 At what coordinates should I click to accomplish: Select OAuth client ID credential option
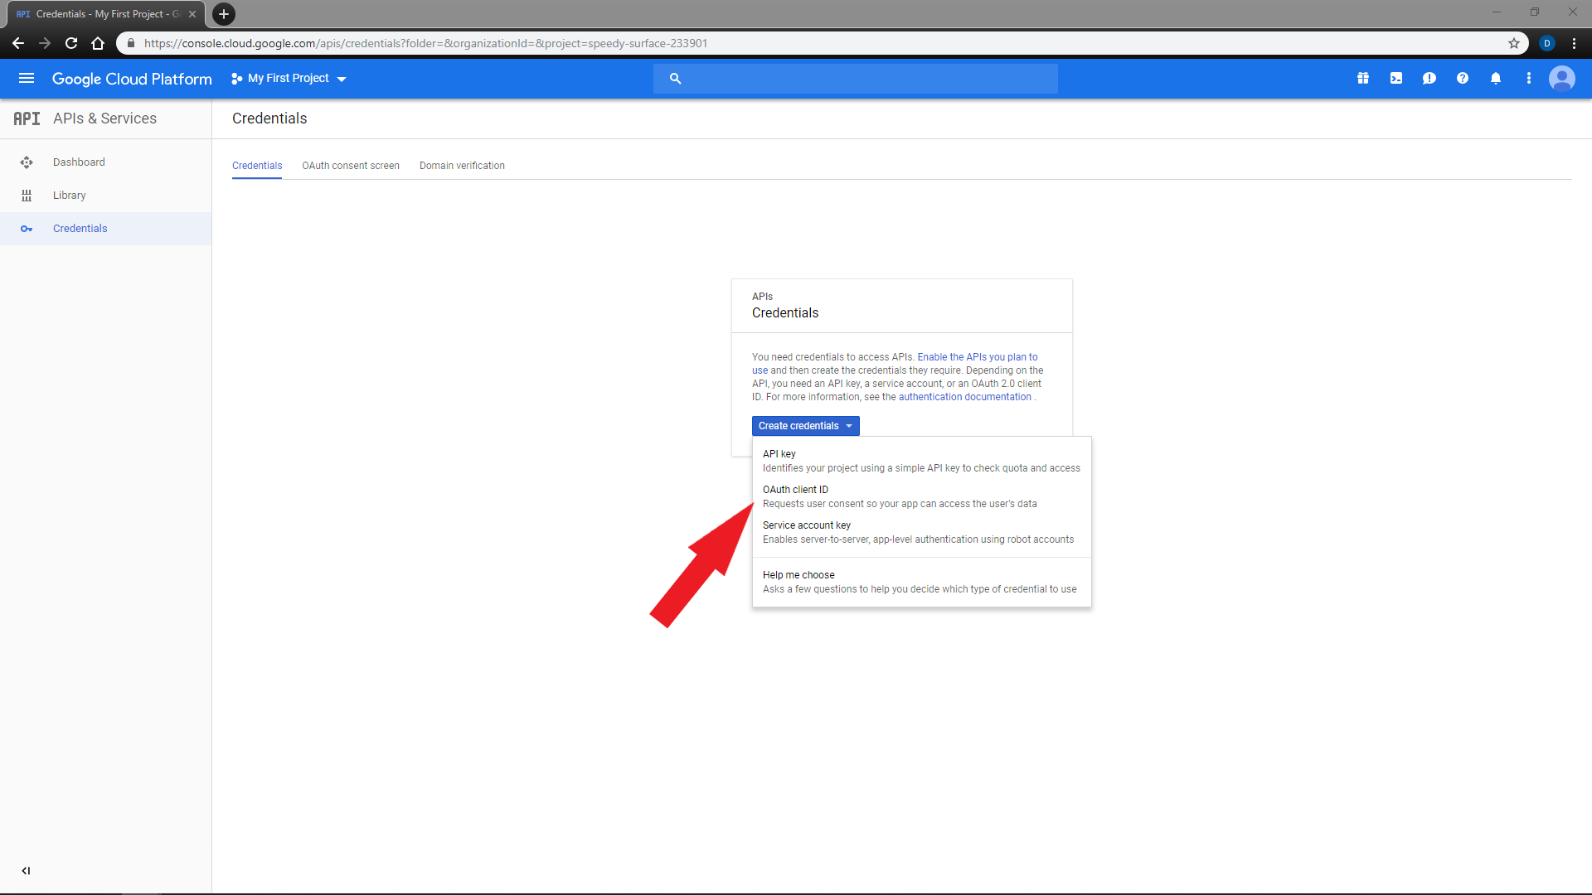tap(795, 490)
